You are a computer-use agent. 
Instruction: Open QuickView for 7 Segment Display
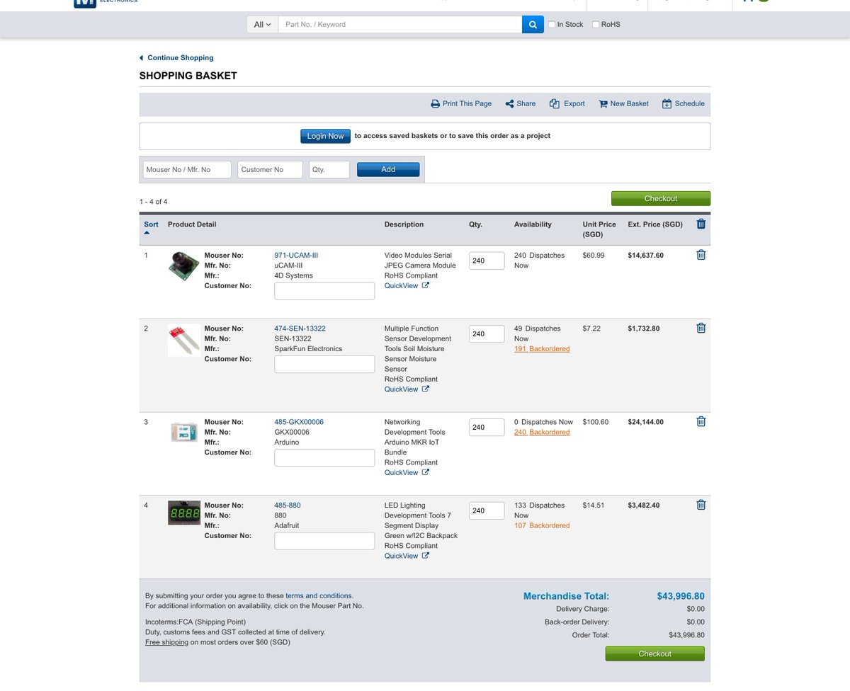[x=407, y=556]
